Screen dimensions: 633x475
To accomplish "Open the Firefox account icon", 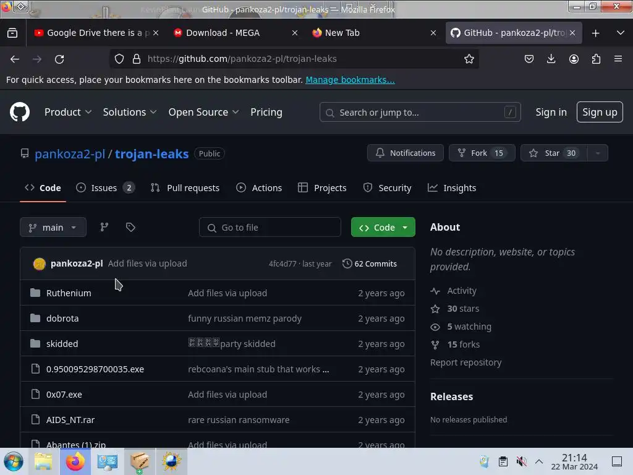I will tap(574, 59).
